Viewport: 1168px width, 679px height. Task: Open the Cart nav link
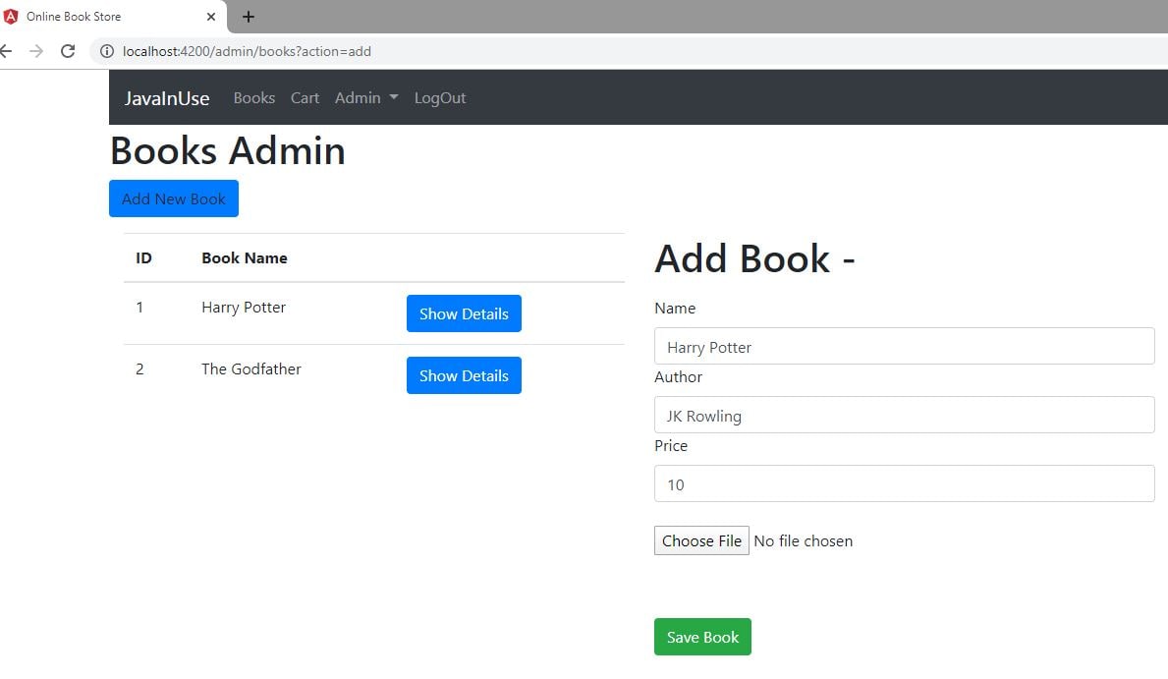click(305, 98)
